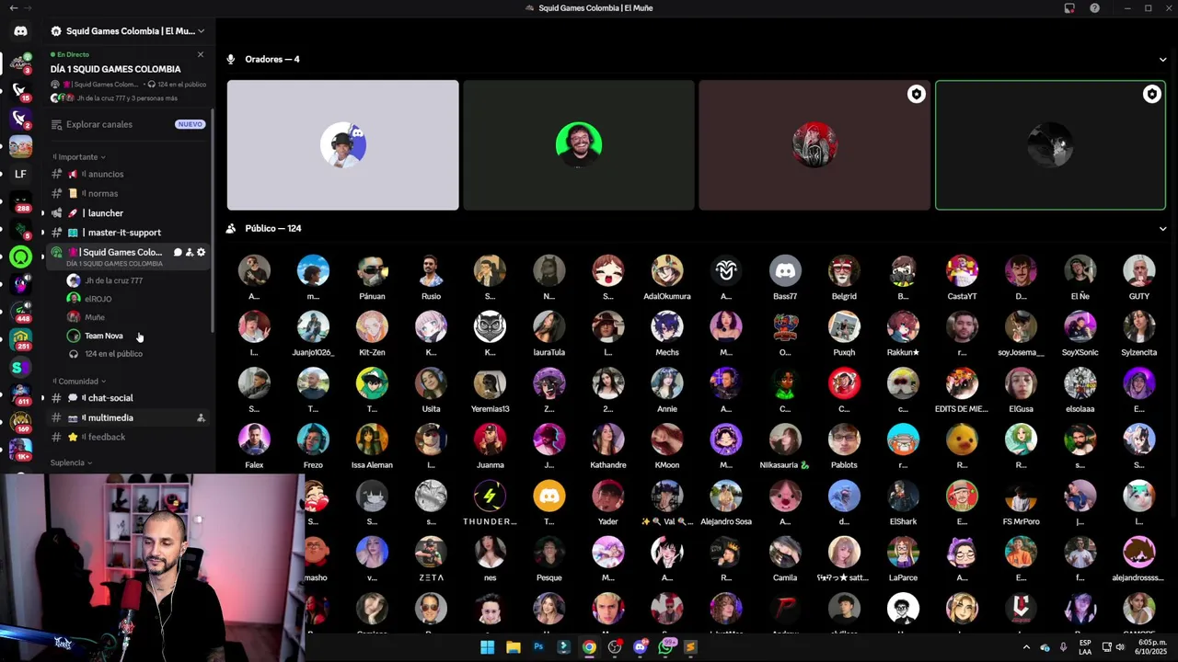The height and width of the screenshot is (662, 1178).
Task: Click the Inbox icon in title bar
Action: (1069, 8)
